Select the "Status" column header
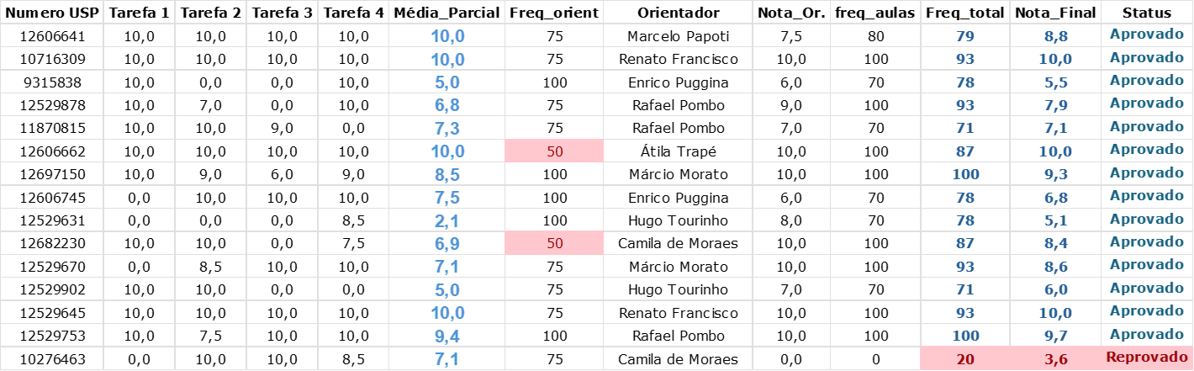The image size is (1194, 371). 1147,13
